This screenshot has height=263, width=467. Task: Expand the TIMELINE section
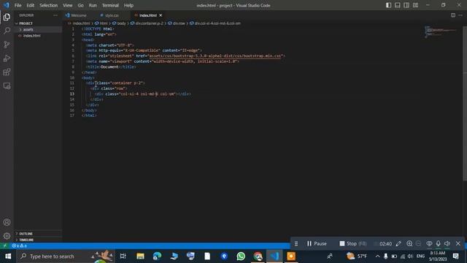pyautogui.click(x=38, y=240)
